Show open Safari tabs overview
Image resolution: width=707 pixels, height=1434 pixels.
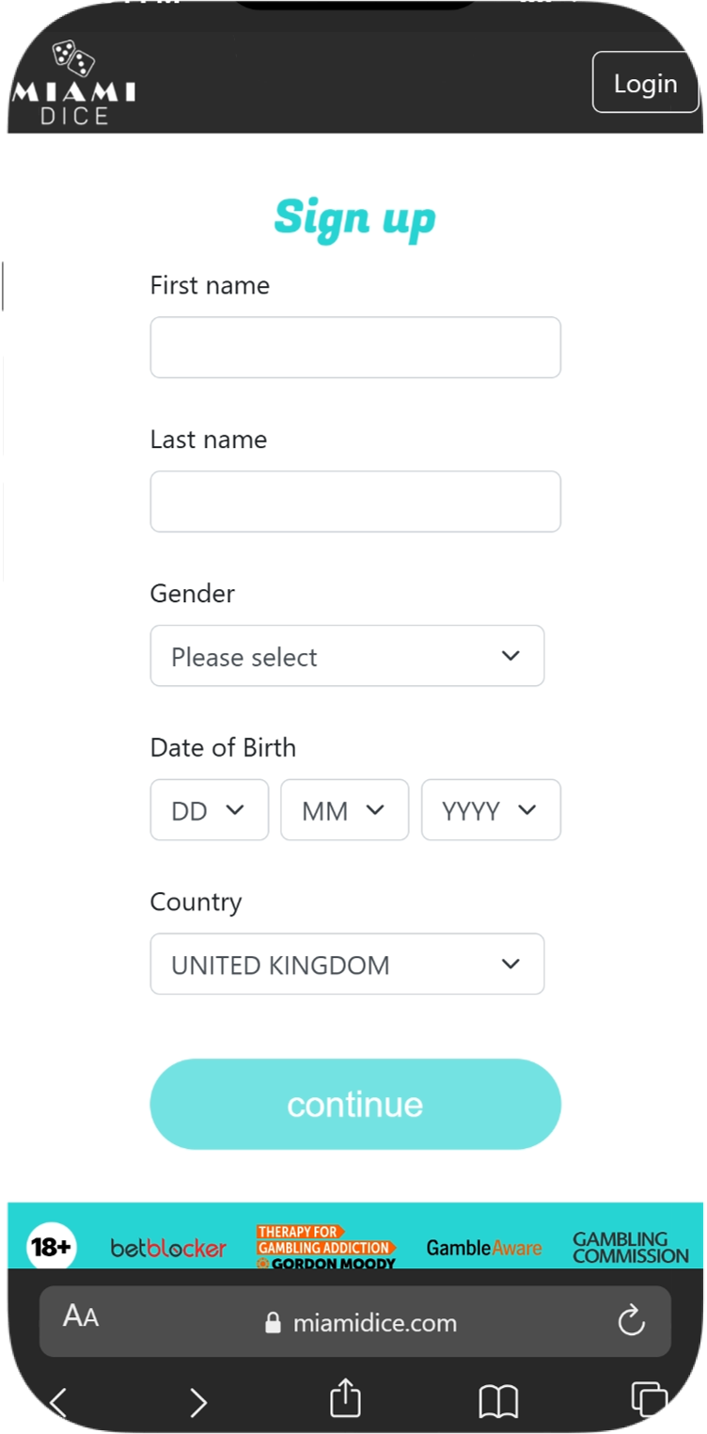click(649, 1399)
